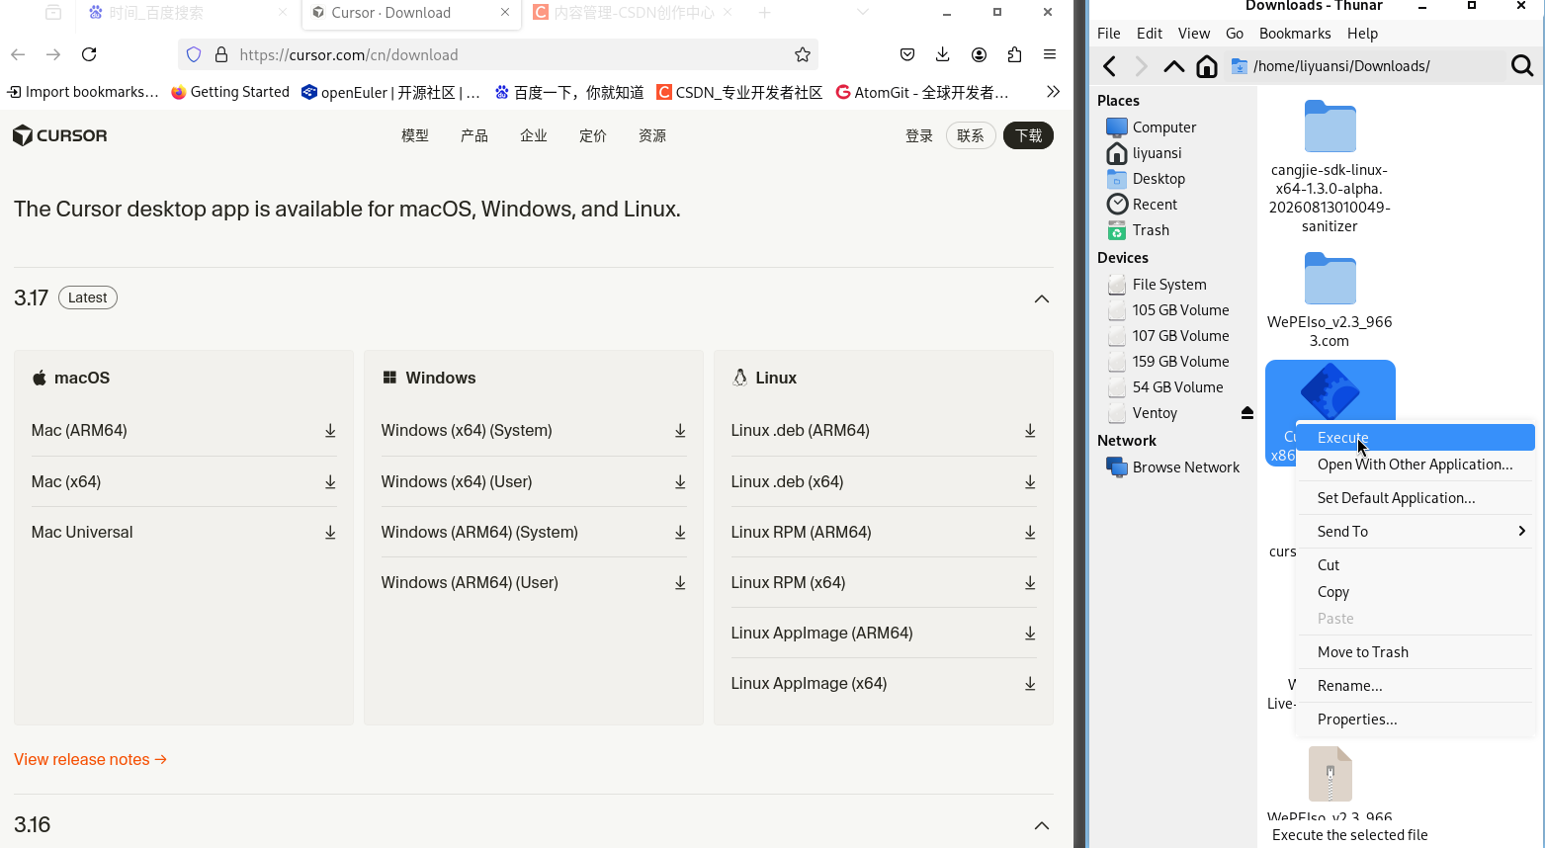Screen dimensions: 1545x848
Task: Go back in Thunar file manager
Action: click(1110, 66)
